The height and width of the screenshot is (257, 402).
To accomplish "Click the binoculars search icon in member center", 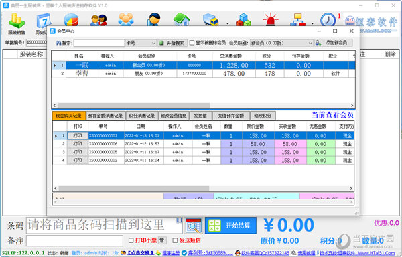I will coord(58,43).
